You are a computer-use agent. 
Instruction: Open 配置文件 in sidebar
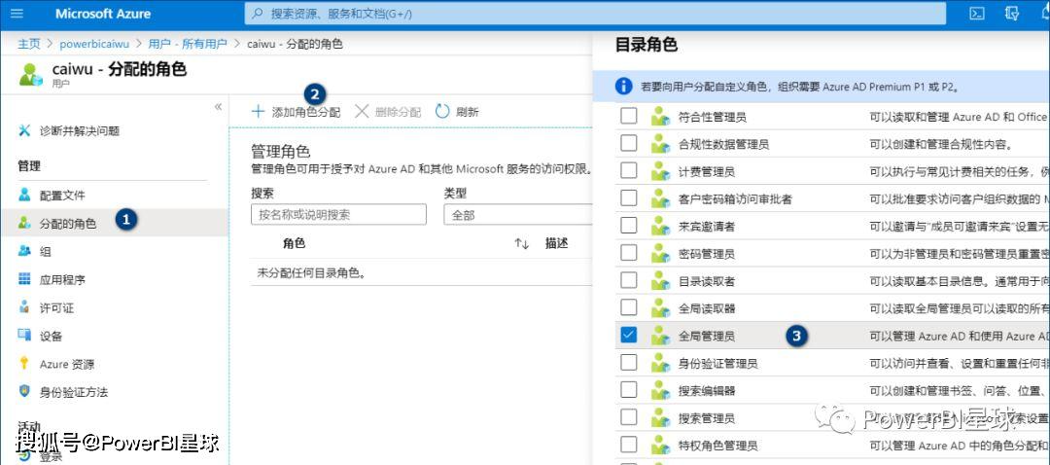[62, 195]
